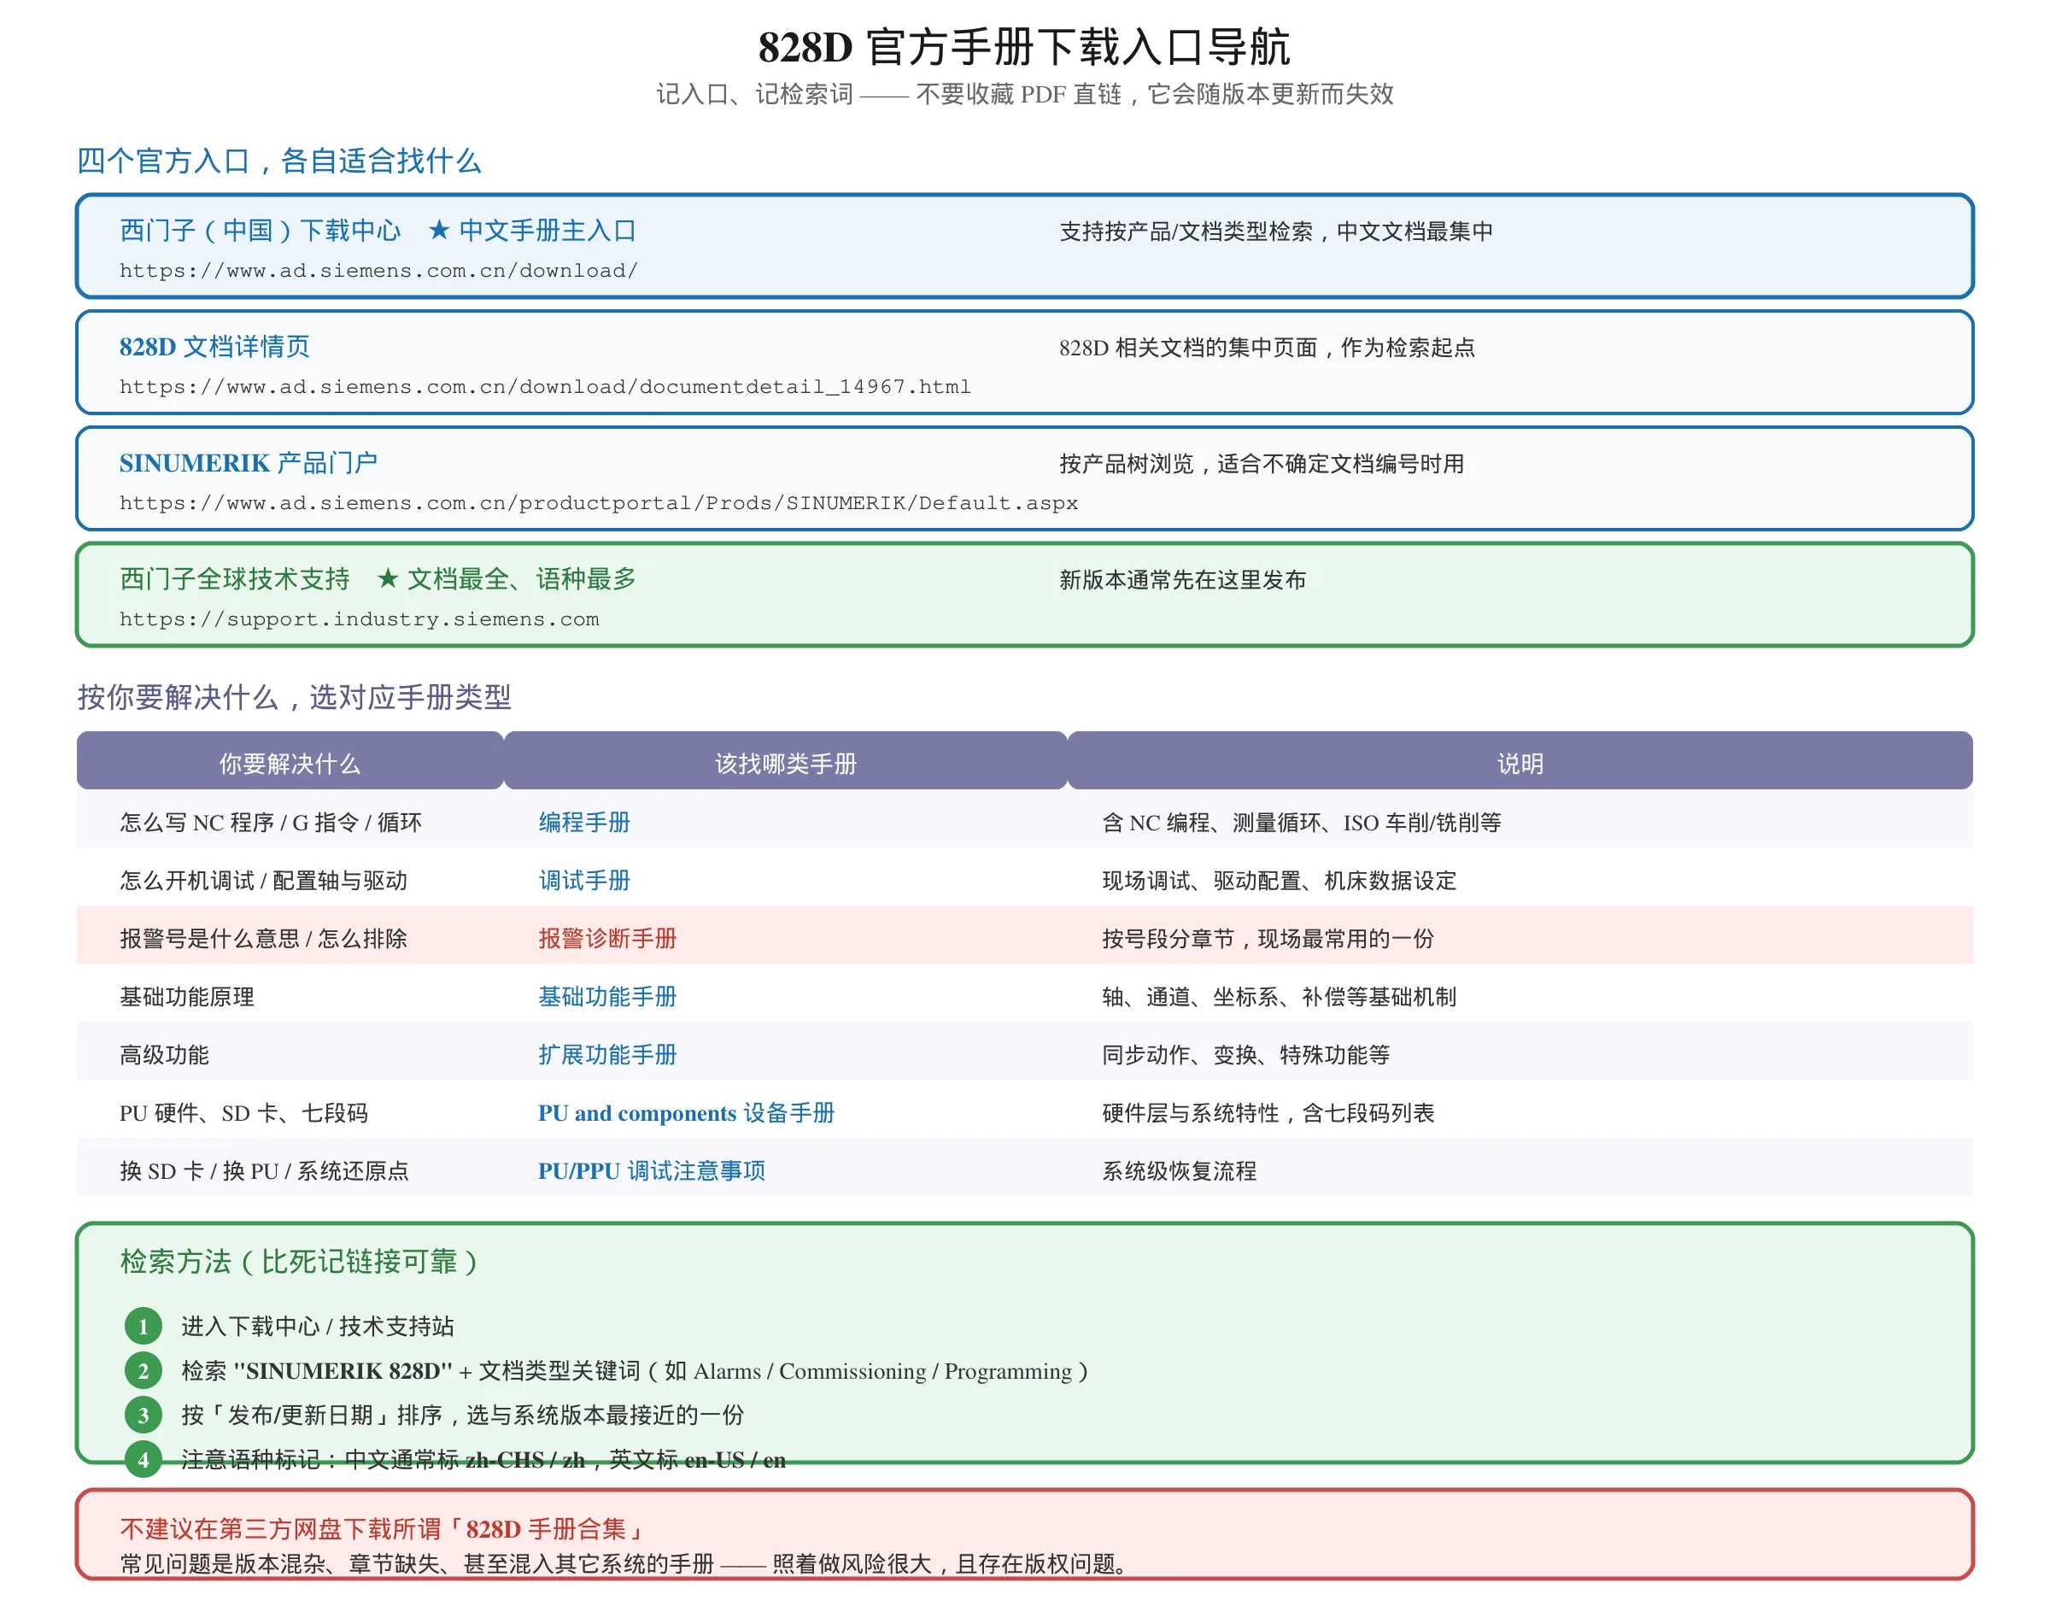
Task: Click the 扩展功能手册 link
Action: (607, 1055)
